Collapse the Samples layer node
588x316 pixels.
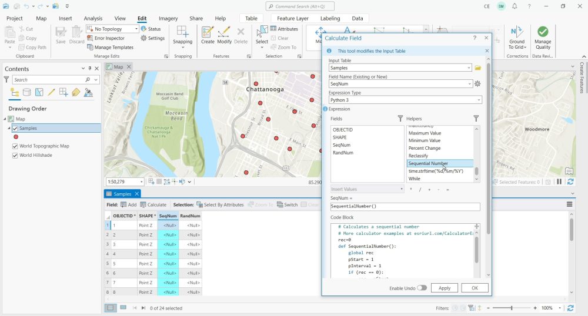9,129
